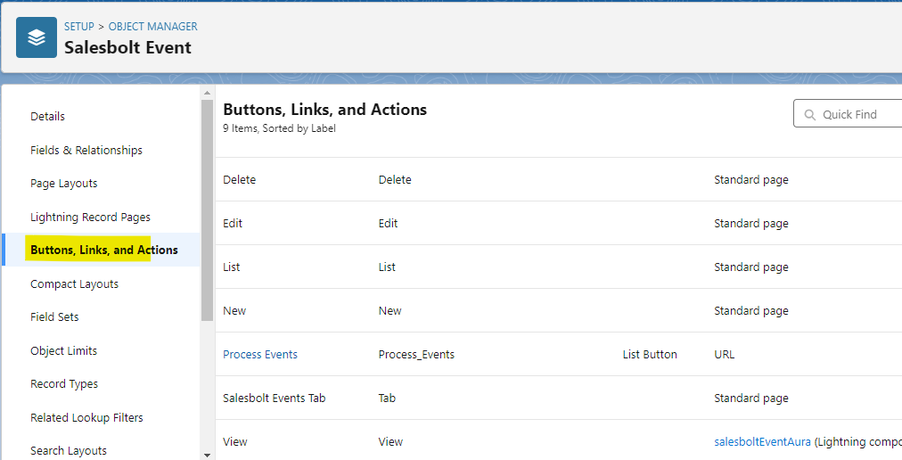Click the sidebar scroll up arrow

207,93
